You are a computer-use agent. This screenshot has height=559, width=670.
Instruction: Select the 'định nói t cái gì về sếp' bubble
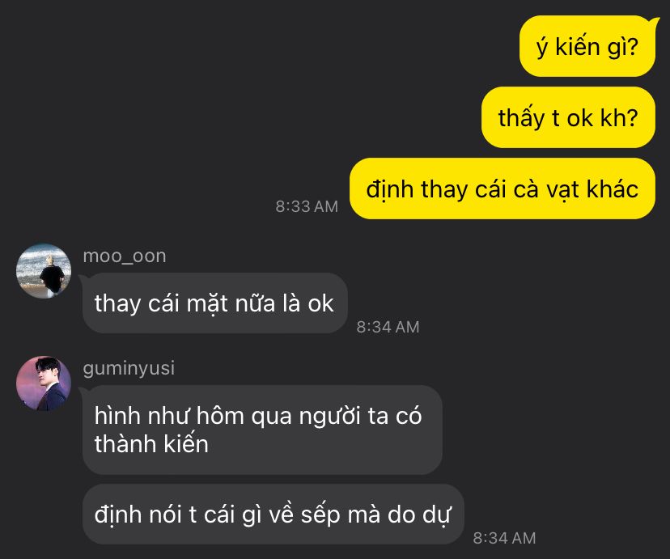click(x=274, y=514)
